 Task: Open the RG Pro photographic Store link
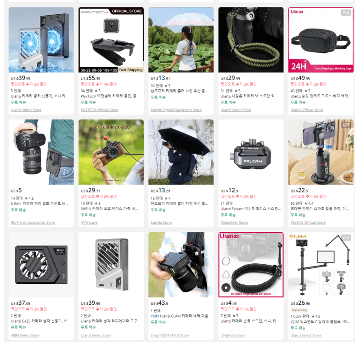33,222
